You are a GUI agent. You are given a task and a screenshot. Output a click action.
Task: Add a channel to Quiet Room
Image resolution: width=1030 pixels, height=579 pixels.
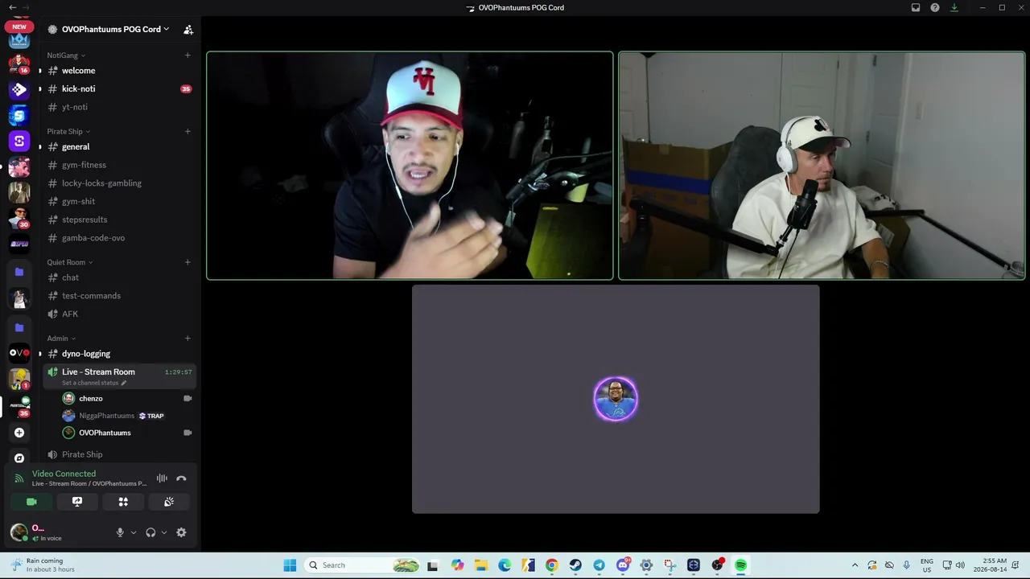(x=187, y=262)
